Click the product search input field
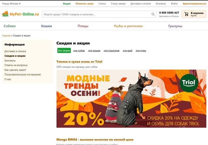The height and width of the screenshot is (145, 208). tap(97, 14)
